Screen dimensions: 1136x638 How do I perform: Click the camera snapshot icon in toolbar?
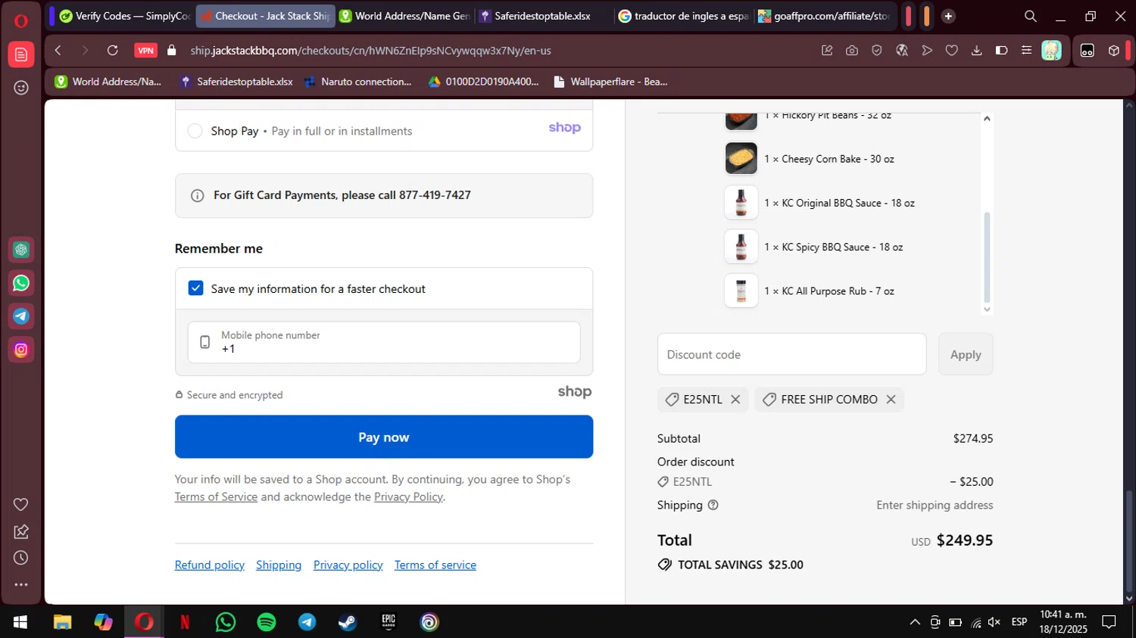pos(852,51)
